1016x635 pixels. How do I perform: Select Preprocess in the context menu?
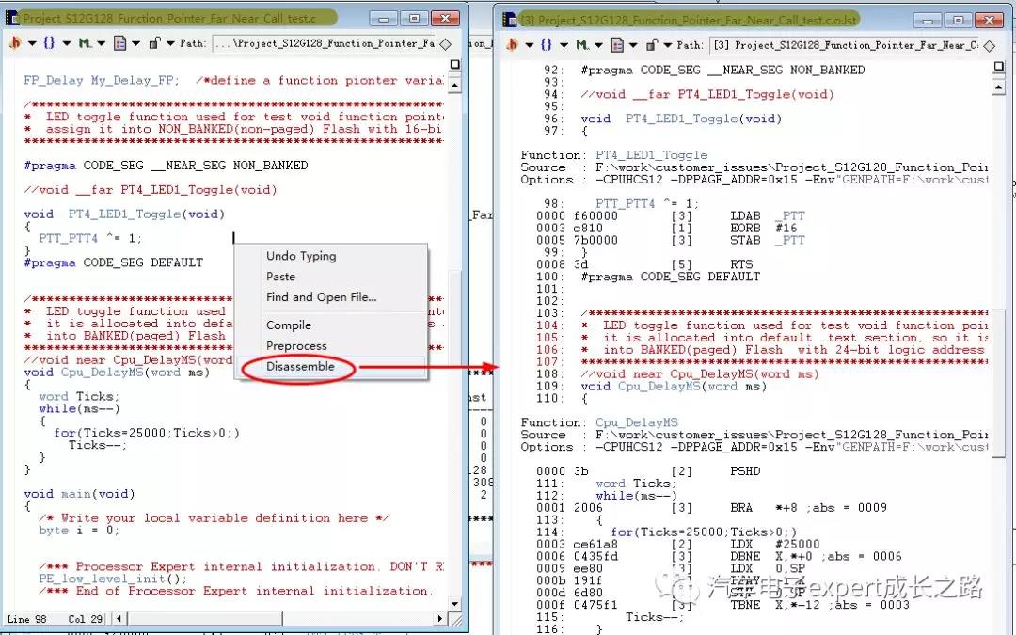(x=296, y=346)
